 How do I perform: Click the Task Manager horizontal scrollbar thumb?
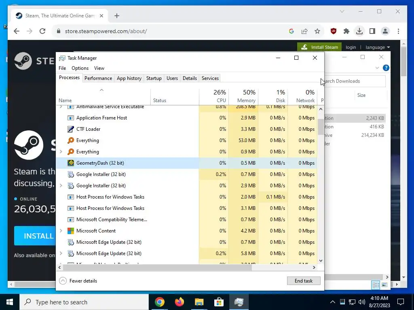point(157,267)
